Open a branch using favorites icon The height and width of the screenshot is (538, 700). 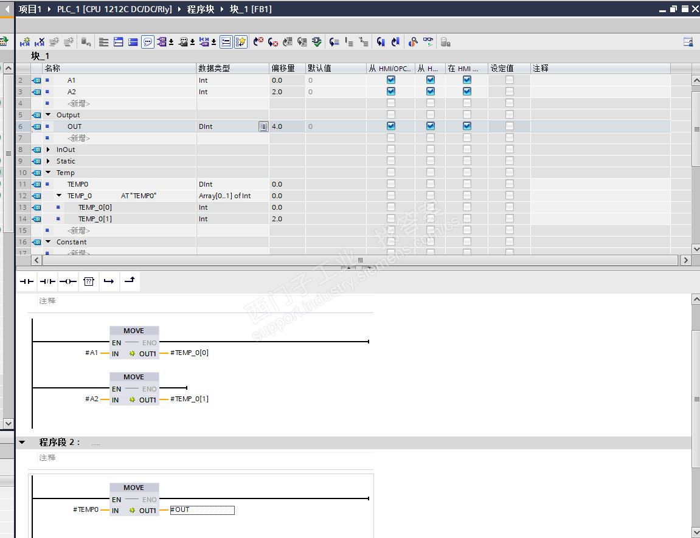coord(109,281)
